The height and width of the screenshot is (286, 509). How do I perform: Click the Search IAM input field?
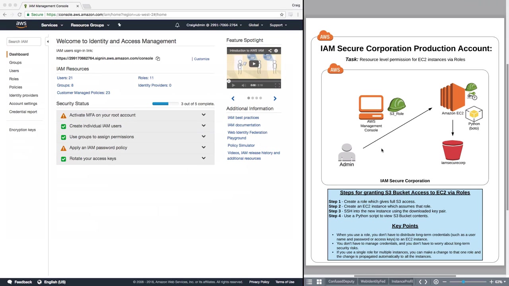pyautogui.click(x=23, y=41)
